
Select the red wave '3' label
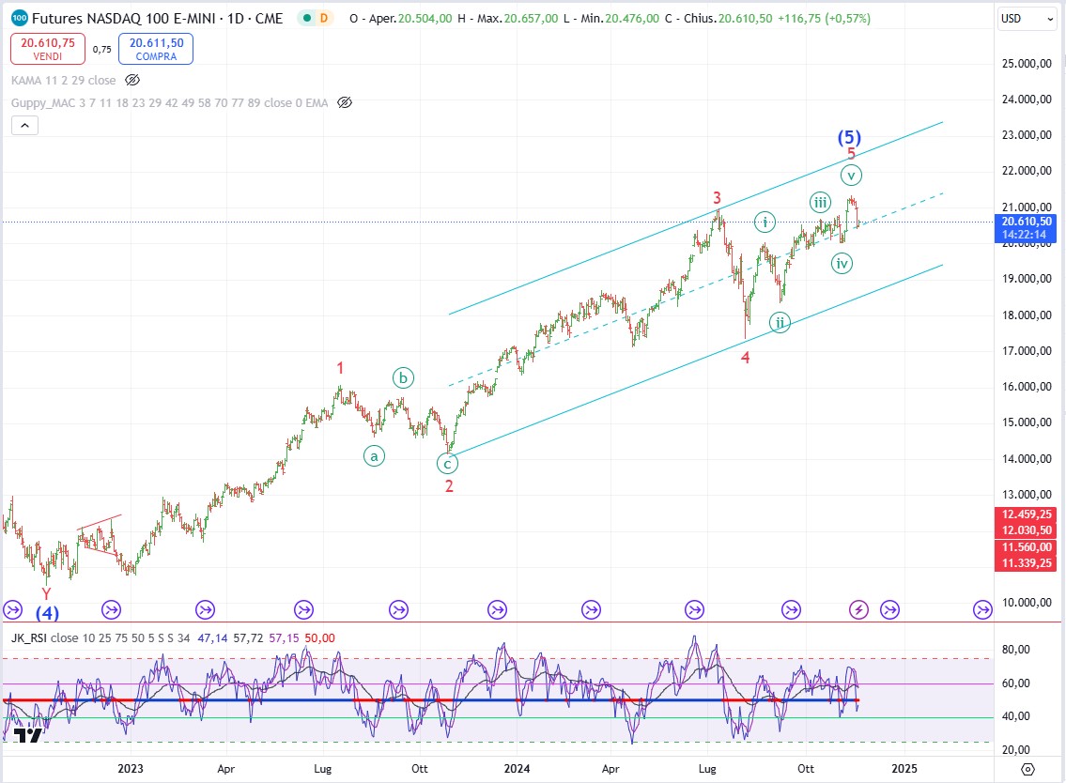717,198
